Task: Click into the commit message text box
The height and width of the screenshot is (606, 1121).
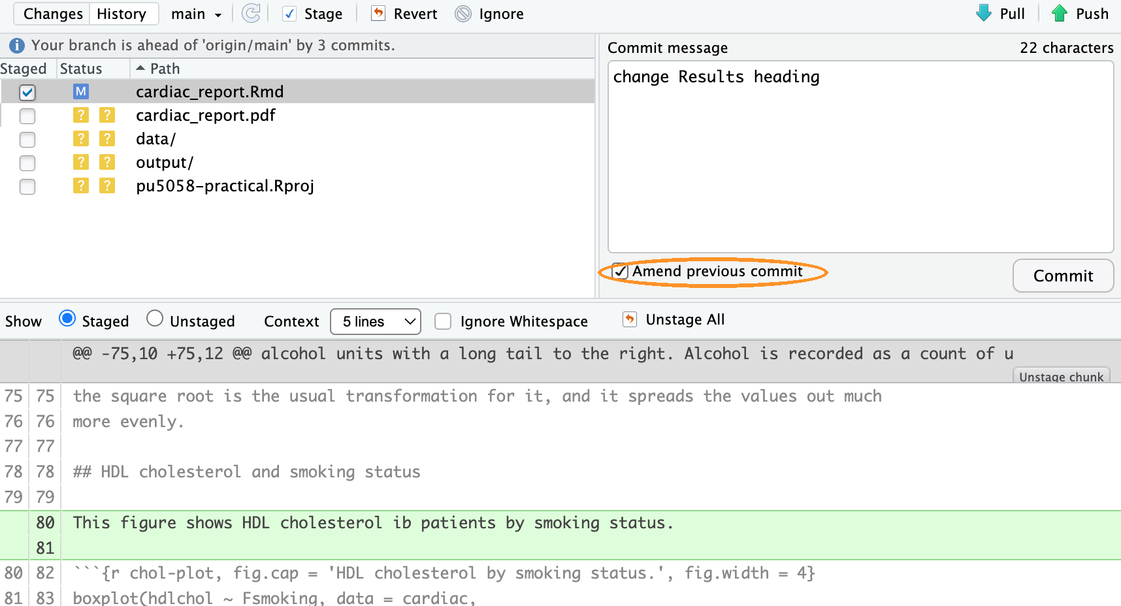Action: point(860,157)
